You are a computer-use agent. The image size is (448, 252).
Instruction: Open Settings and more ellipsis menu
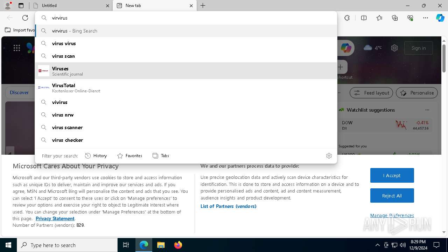pyautogui.click(x=426, y=18)
